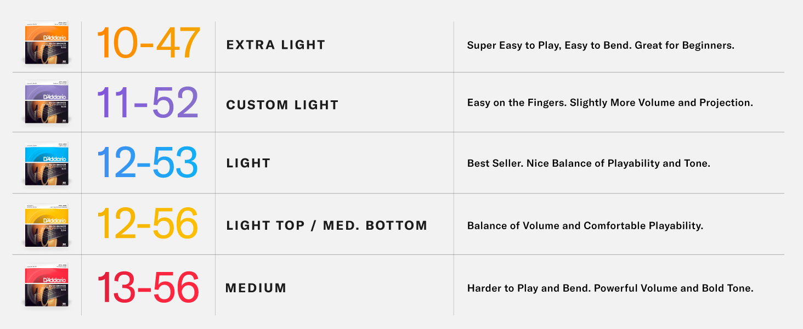This screenshot has height=329, width=803.
Task: Select the blue Light string pack image
Action: click(47, 163)
